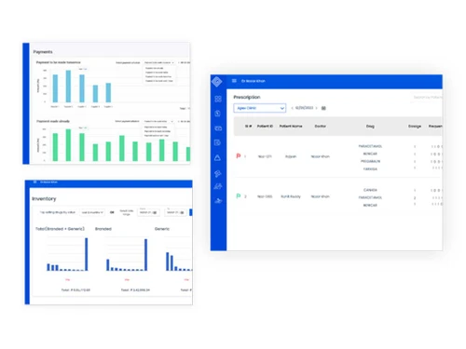Image resolution: width=466 pixels, height=349 pixels.
Task: Click PREGABALIN drug entry in row 1
Action: 370,161
